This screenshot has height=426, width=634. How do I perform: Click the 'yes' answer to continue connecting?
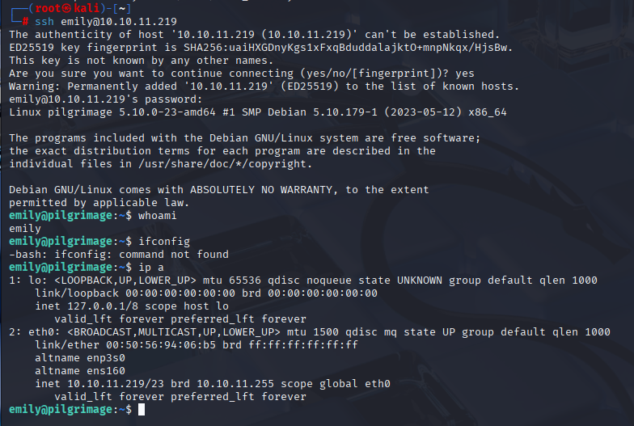click(x=464, y=74)
